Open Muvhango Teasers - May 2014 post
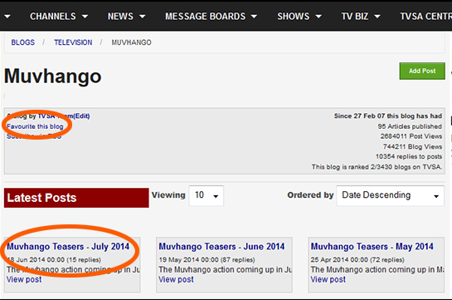This screenshot has width=452, height=300. click(372, 247)
